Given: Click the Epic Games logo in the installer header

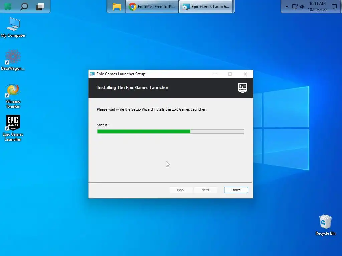Looking at the screenshot, I should (242, 88).
